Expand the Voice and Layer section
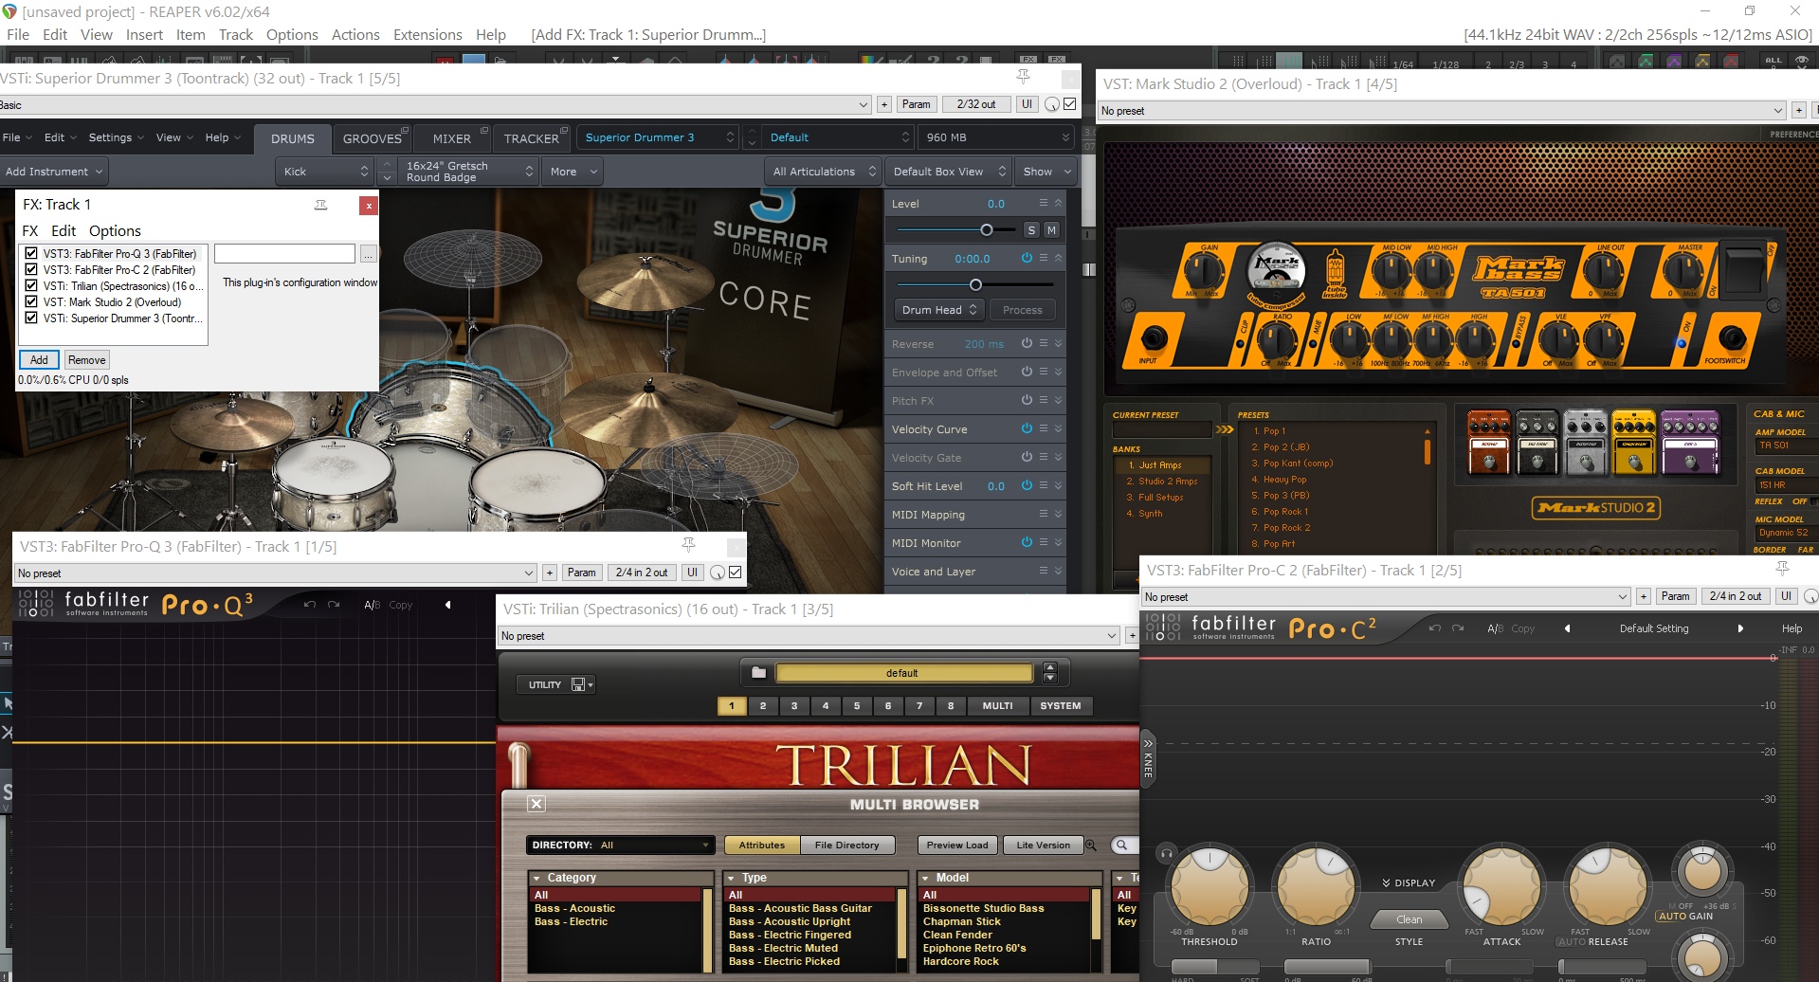Image resolution: width=1819 pixels, height=982 pixels. 1058,571
